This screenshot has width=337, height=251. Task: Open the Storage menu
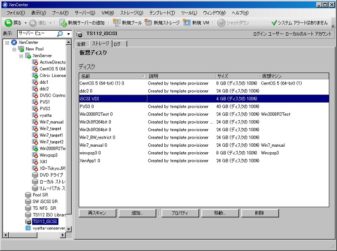click(x=131, y=13)
